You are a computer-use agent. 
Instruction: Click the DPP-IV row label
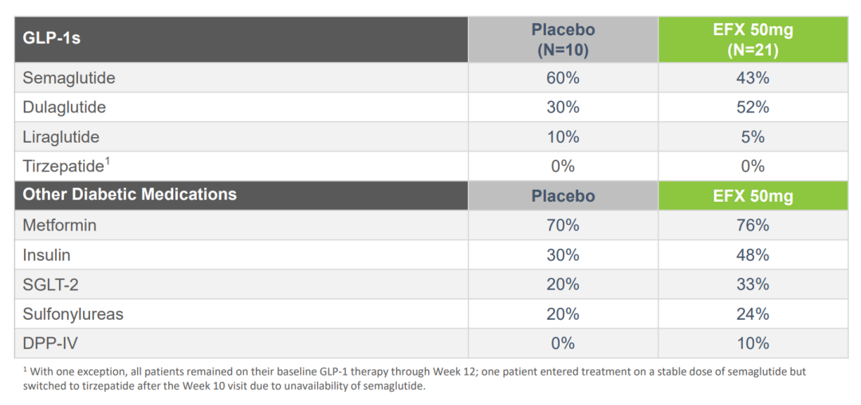tap(49, 344)
